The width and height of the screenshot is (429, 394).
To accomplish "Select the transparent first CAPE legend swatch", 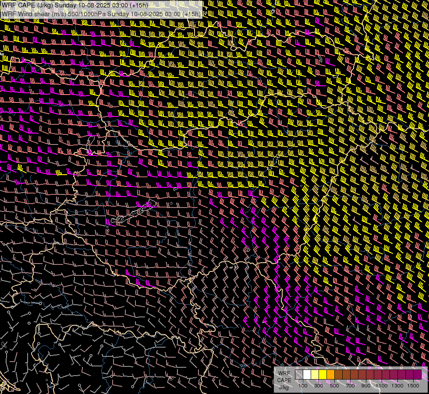I will click(x=299, y=375).
